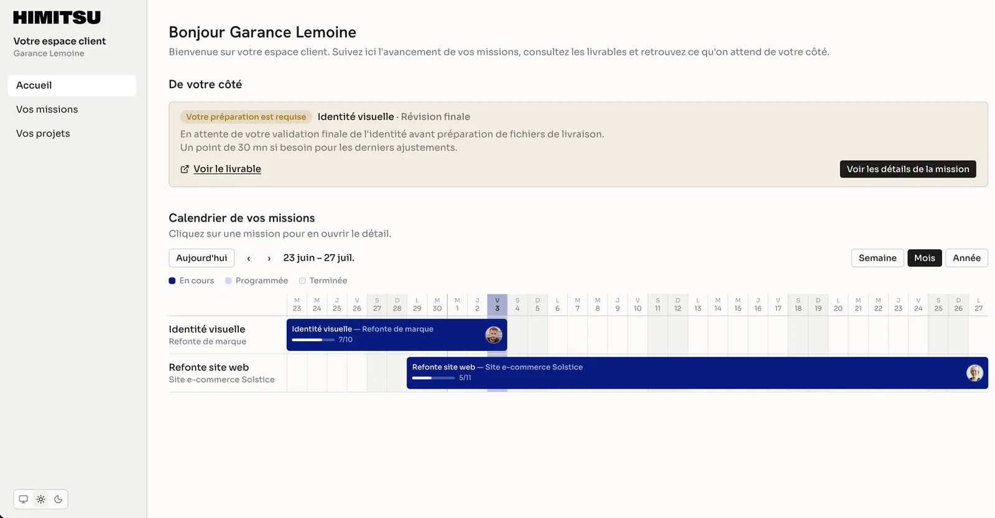Click avatar on Identité visuelle bar
Image resolution: width=995 pixels, height=518 pixels.
494,335
